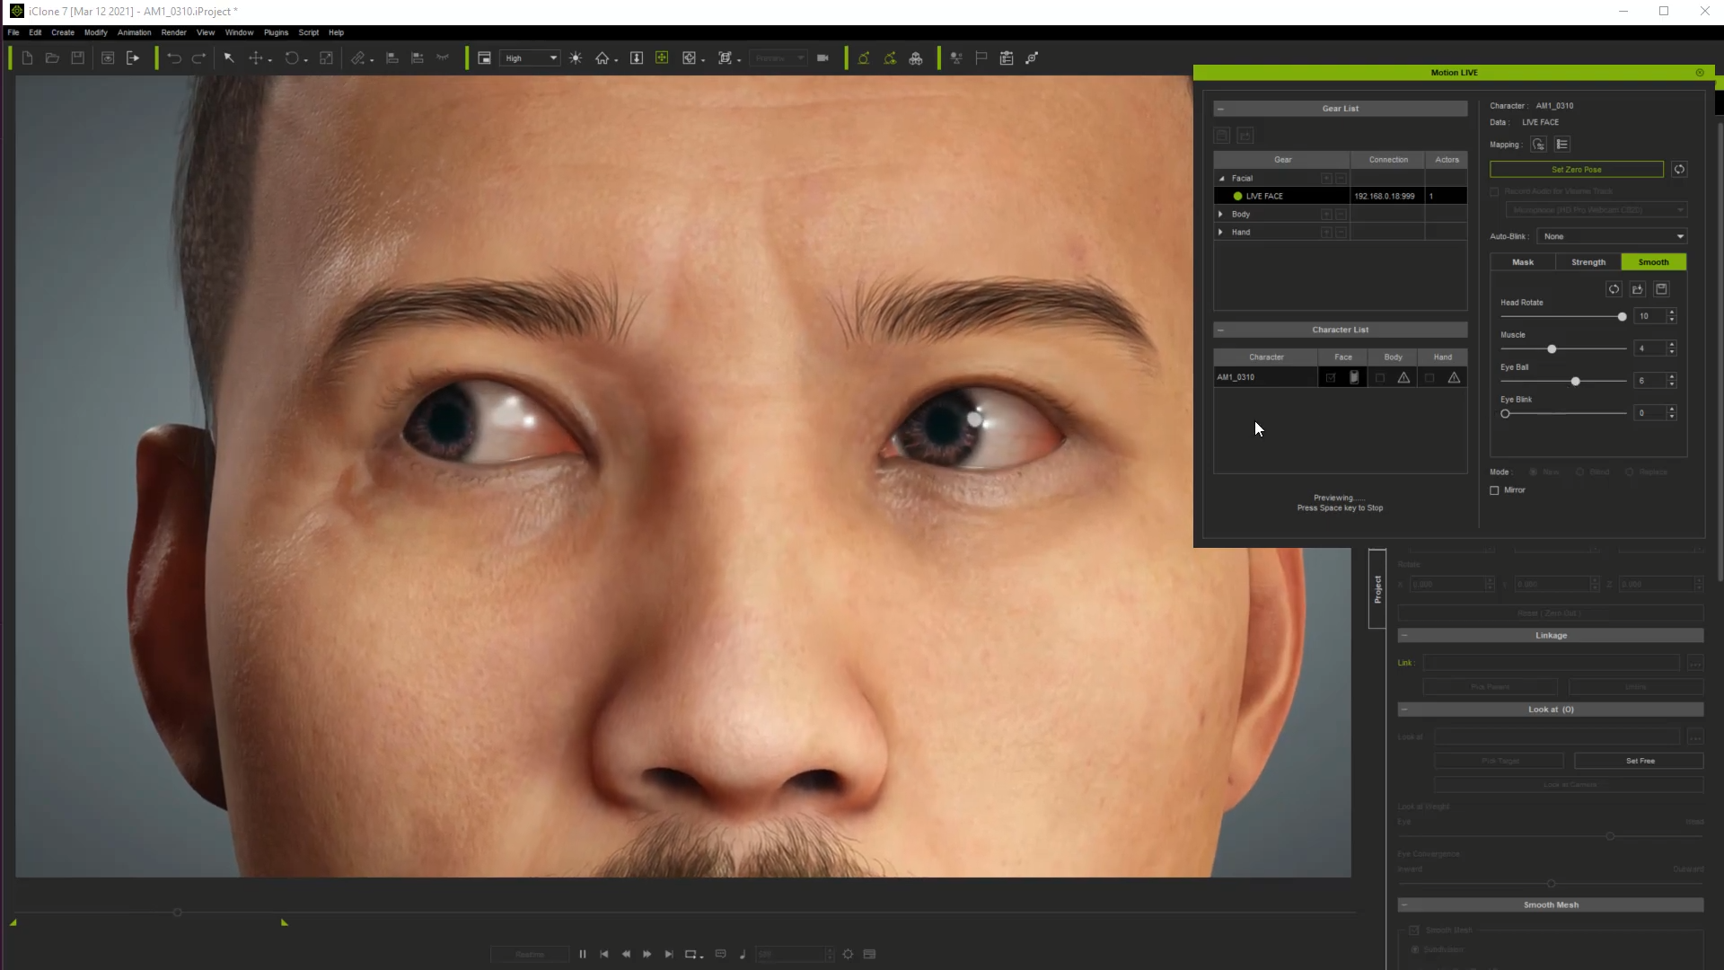Choose the Select arrow tool
The height and width of the screenshot is (970, 1724).
pyautogui.click(x=229, y=58)
